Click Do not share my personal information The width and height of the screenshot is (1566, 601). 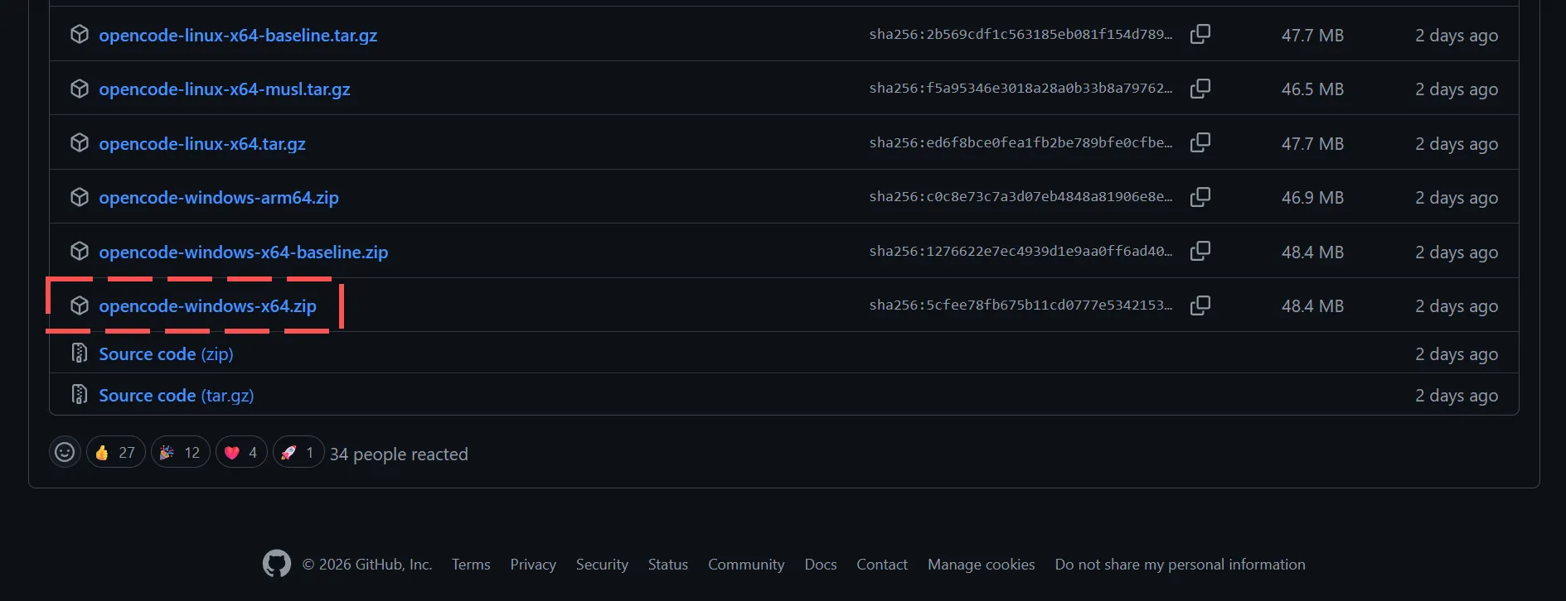click(1181, 565)
